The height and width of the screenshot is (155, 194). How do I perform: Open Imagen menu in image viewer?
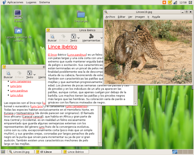(x=140, y=17)
